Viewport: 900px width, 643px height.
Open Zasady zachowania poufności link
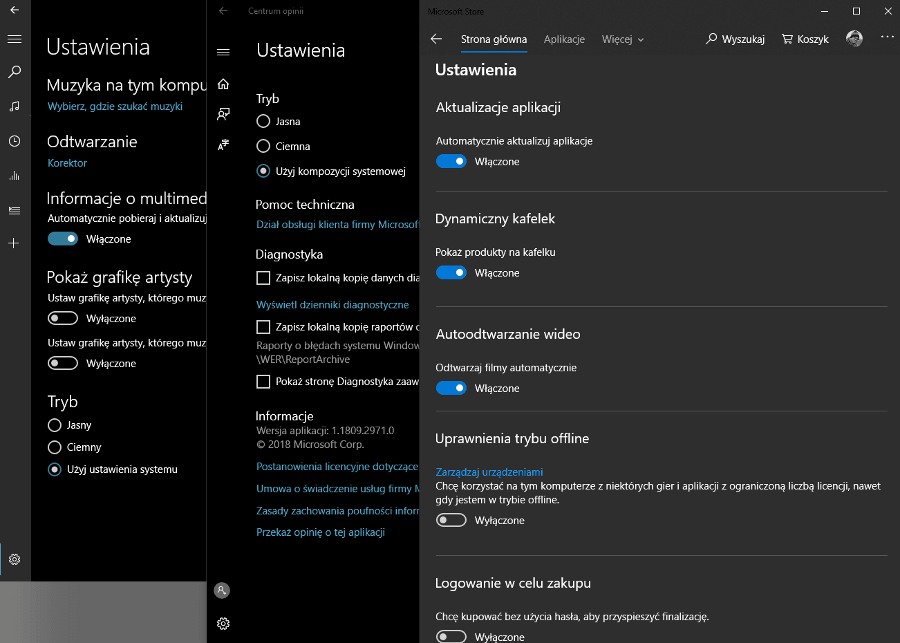[337, 511]
